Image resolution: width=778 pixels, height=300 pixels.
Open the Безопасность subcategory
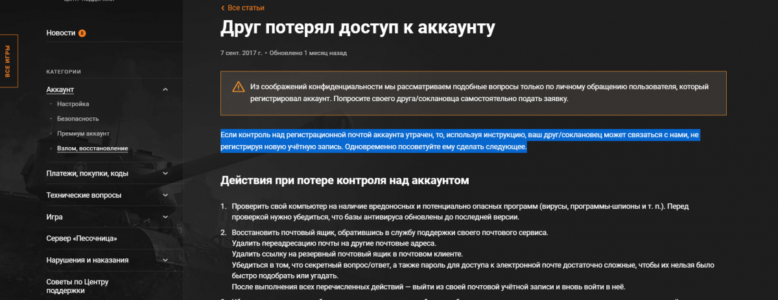pos(78,119)
